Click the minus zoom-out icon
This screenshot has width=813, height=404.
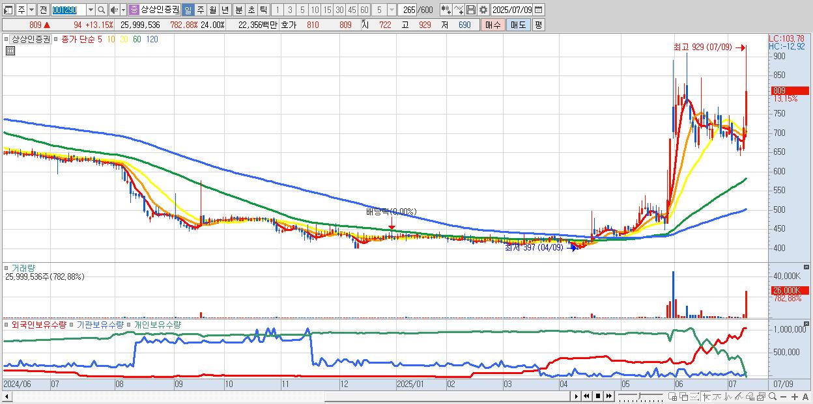[x=784, y=396]
